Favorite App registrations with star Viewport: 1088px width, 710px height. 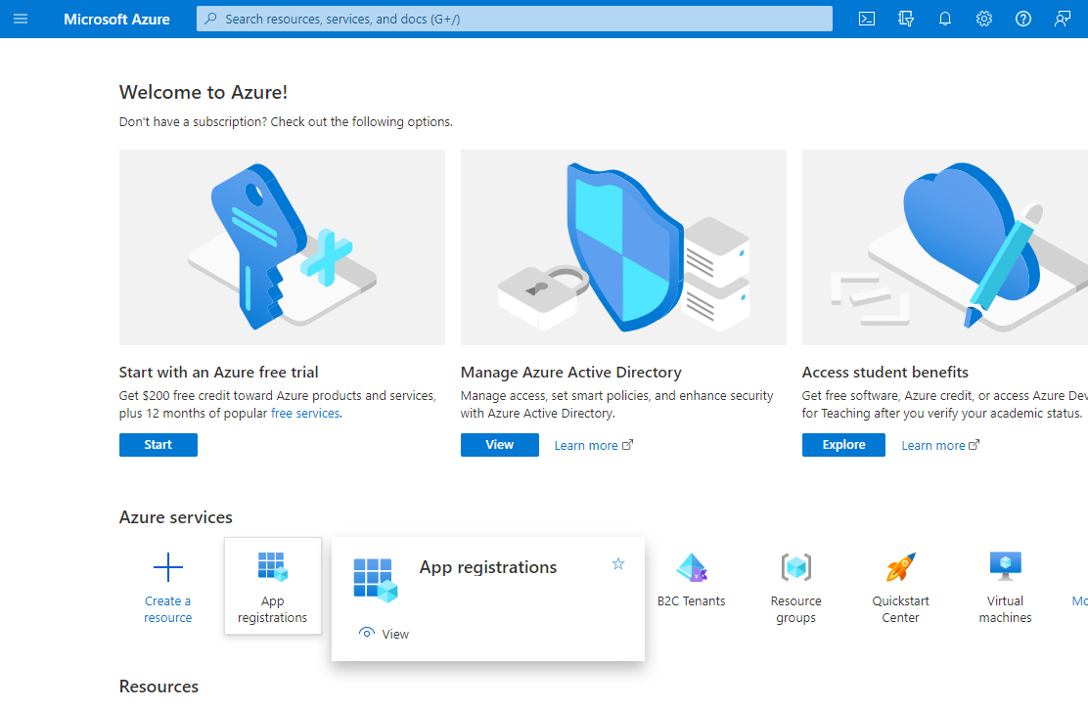coord(618,564)
